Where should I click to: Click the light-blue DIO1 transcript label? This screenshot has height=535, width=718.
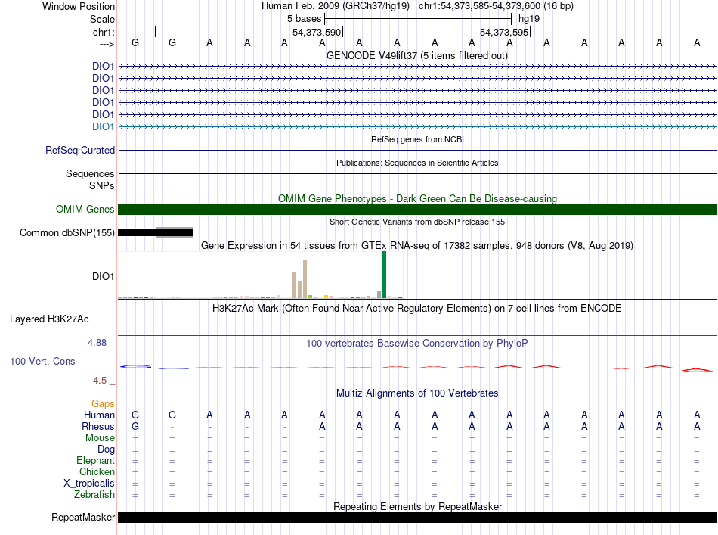[x=103, y=126]
